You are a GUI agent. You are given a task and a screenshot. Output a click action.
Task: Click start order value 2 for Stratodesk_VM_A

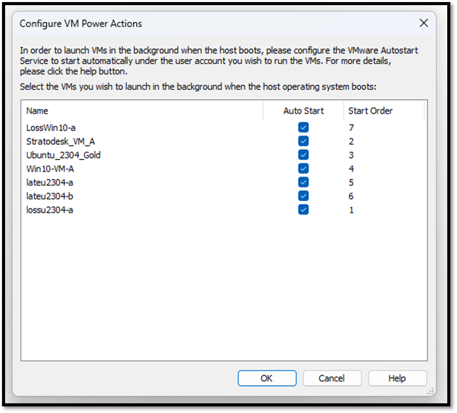(x=351, y=141)
